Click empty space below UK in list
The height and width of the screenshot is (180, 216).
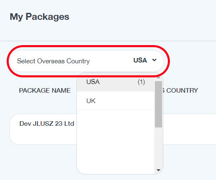[115, 141]
